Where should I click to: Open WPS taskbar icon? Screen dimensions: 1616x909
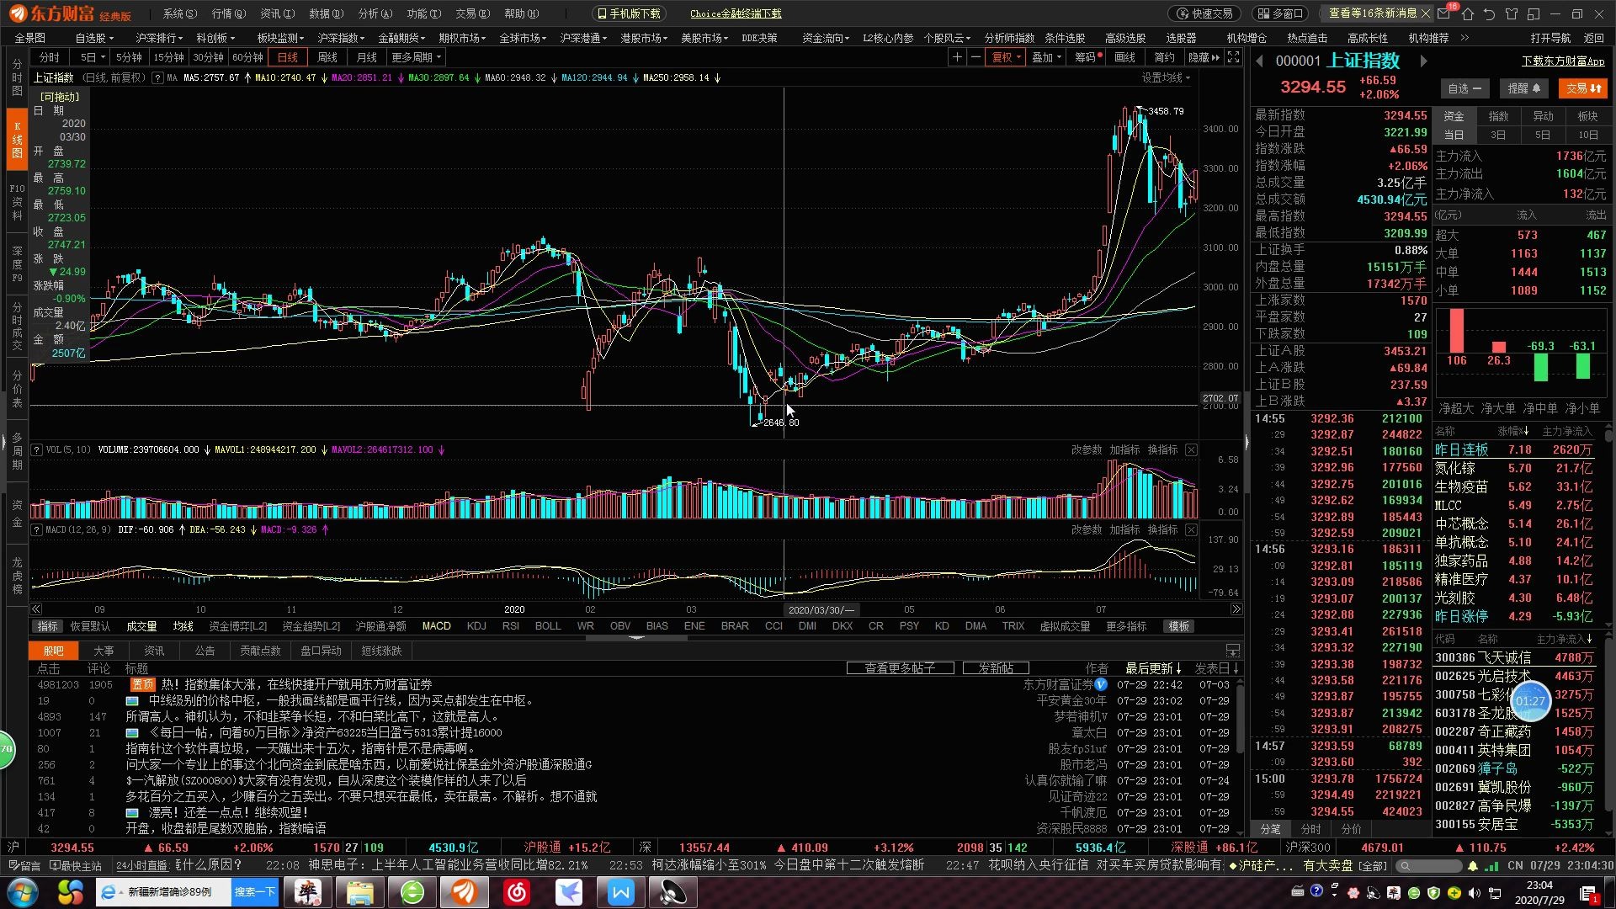point(621,892)
